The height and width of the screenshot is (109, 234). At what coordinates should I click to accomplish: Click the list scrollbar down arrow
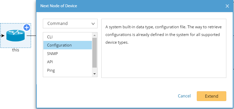[94, 74]
